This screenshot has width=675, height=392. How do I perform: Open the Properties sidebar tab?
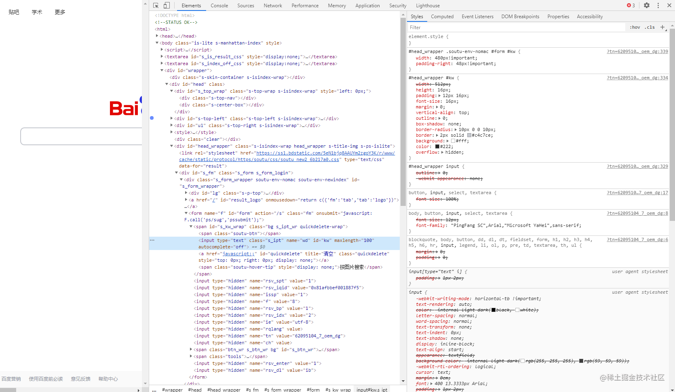(x=558, y=17)
